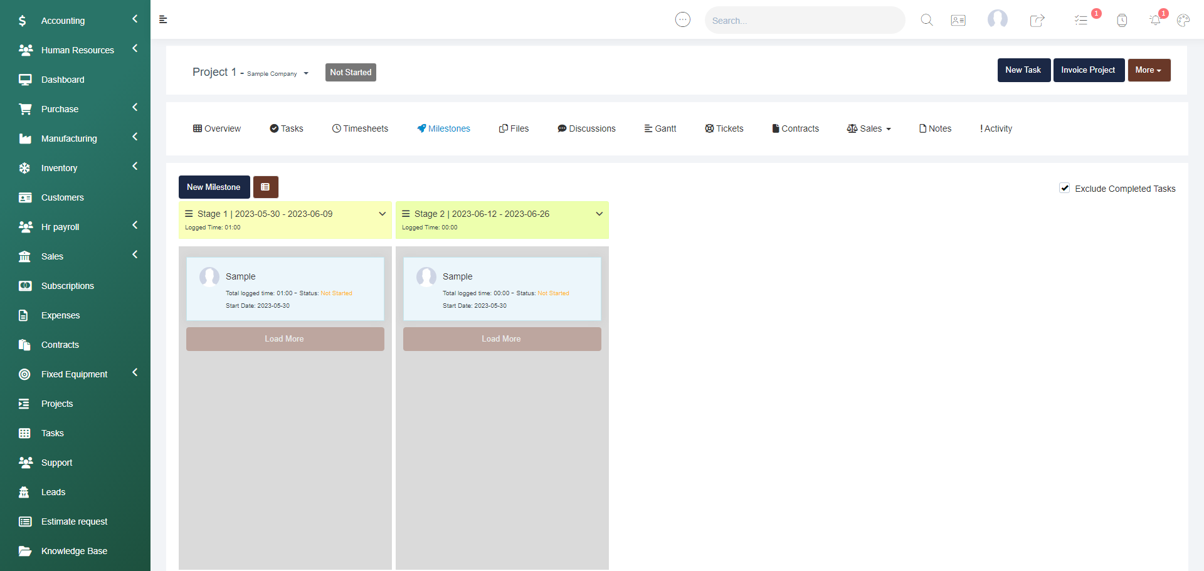Viewport: 1204px width, 571px height.
Task: Click inside the Search input field
Action: coord(804,21)
